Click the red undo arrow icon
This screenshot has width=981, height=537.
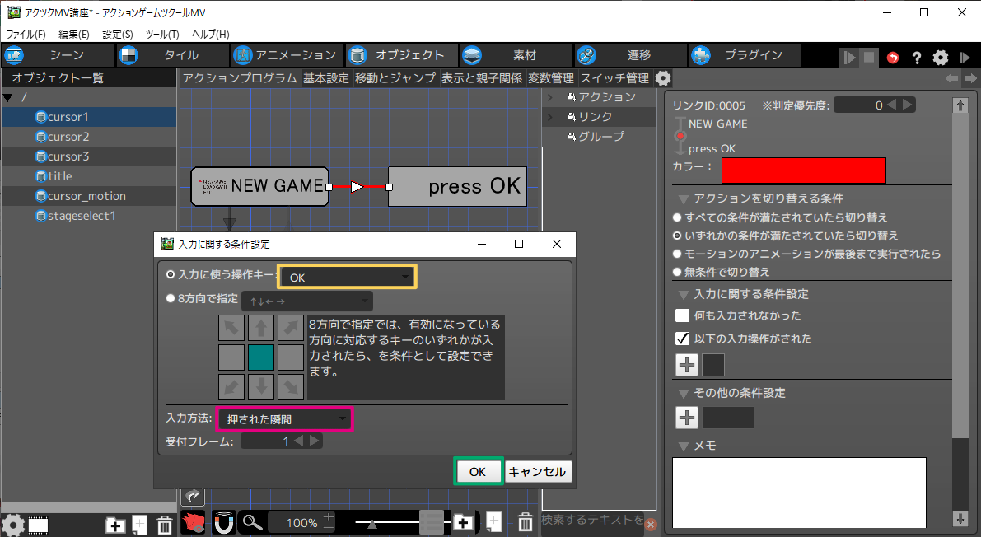(x=893, y=57)
